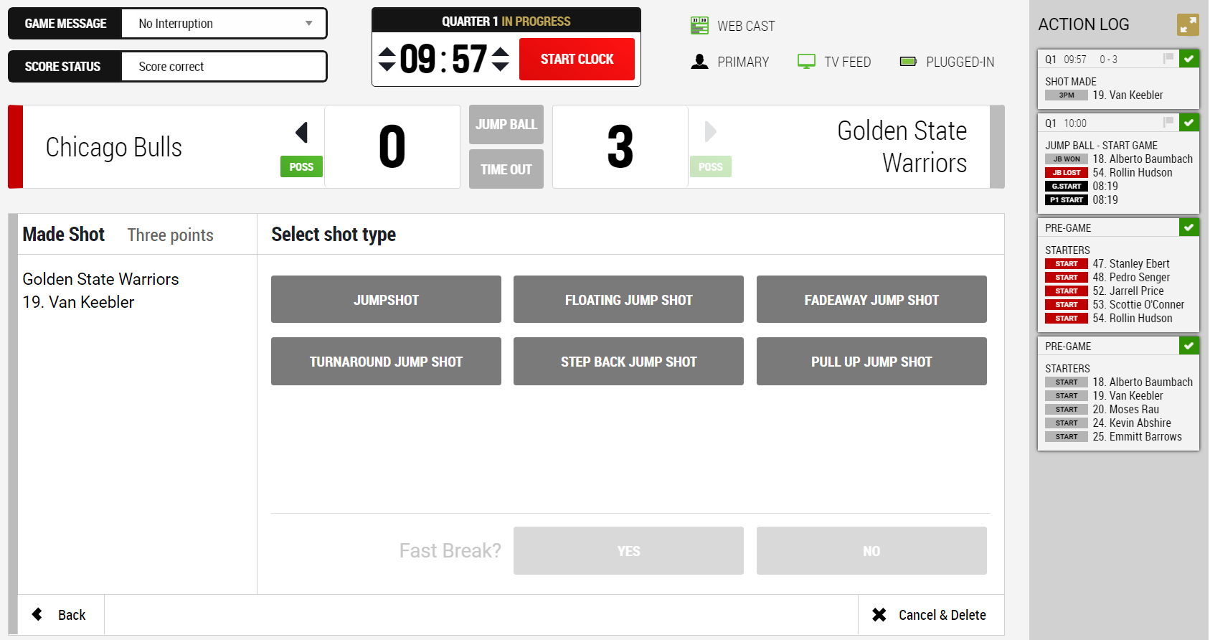Select Jumpshot shot type
Image resolution: width=1210 pixels, height=640 pixels.
(x=386, y=299)
